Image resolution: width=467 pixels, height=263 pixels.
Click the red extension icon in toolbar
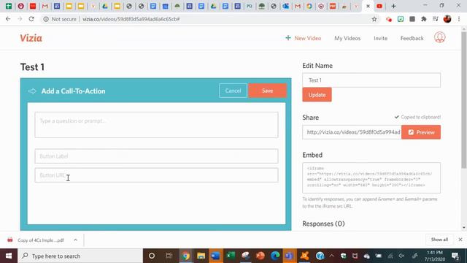click(x=389, y=19)
